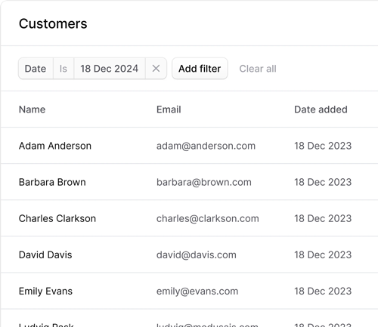
Task: Click the emily@evans.com email
Action: (197, 292)
